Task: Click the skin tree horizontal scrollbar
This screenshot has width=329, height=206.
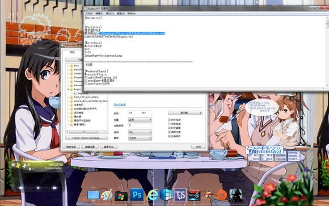Action: pos(86,132)
